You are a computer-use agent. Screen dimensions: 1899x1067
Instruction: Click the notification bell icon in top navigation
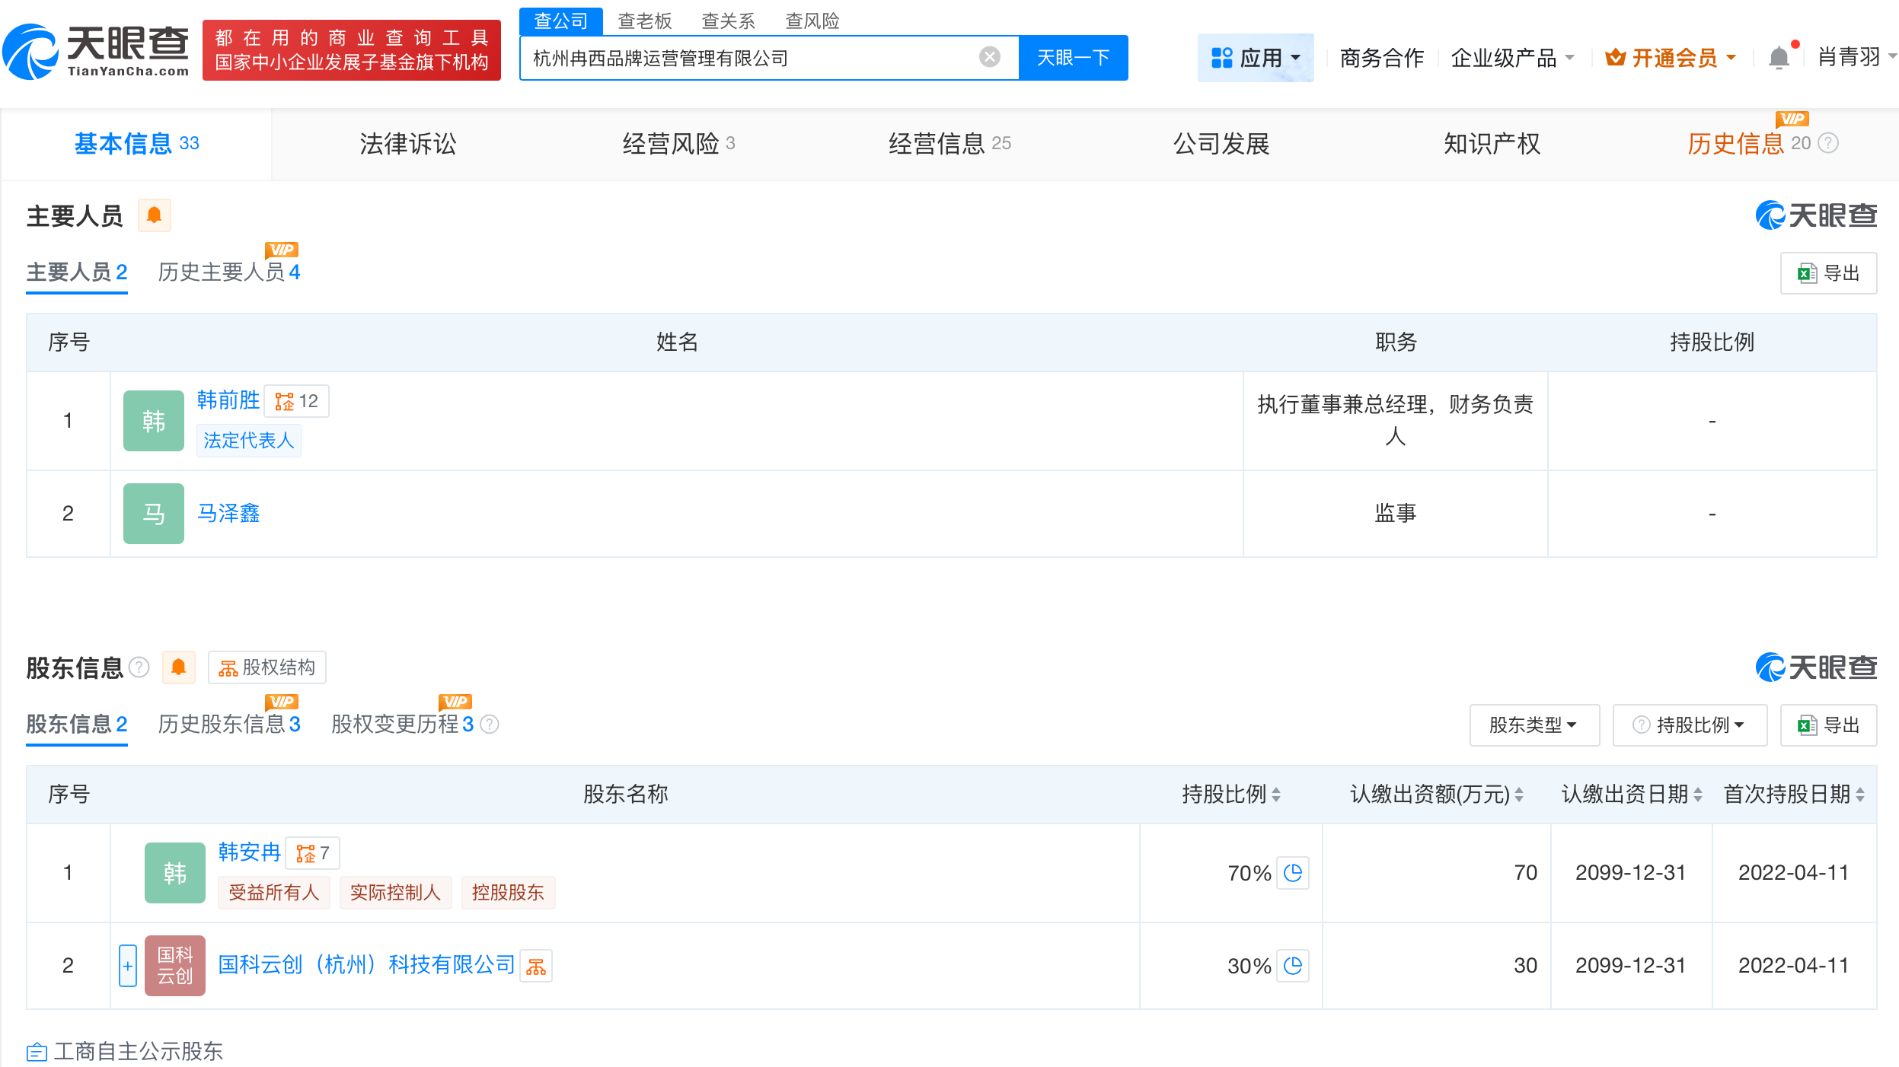tap(1779, 57)
